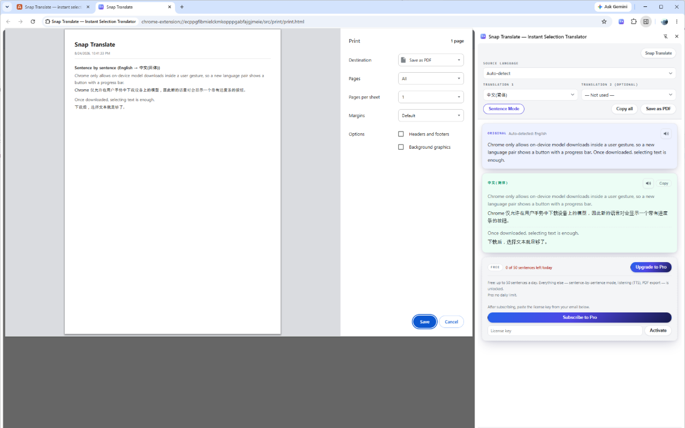This screenshot has width=685, height=428.
Task: Switch to the first Snap Translate tab
Action: 52,7
